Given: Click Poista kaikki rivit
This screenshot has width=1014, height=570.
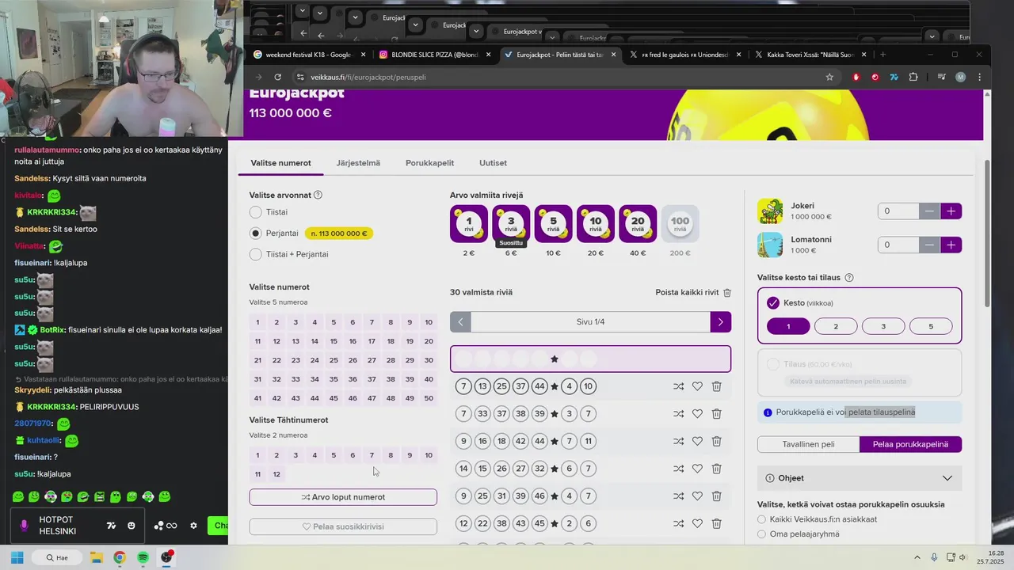Looking at the screenshot, I should pyautogui.click(x=693, y=292).
